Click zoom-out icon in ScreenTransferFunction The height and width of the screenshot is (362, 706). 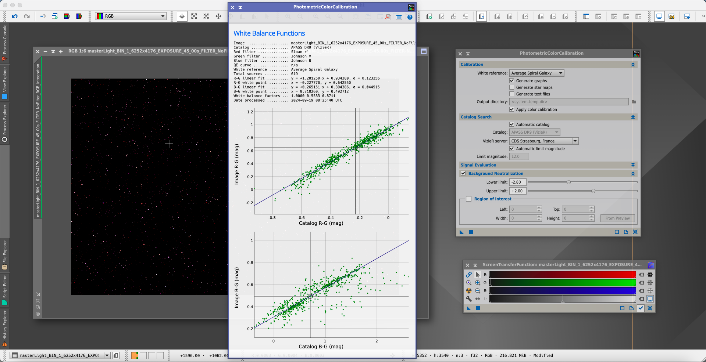coord(477,291)
